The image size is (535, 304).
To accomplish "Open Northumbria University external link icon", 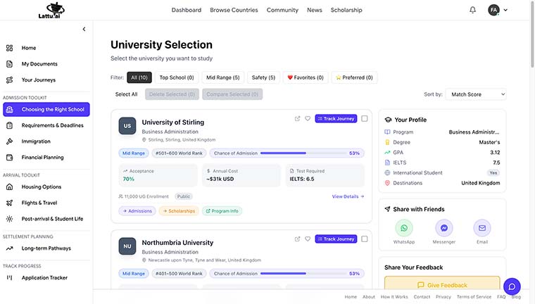I will click(297, 239).
